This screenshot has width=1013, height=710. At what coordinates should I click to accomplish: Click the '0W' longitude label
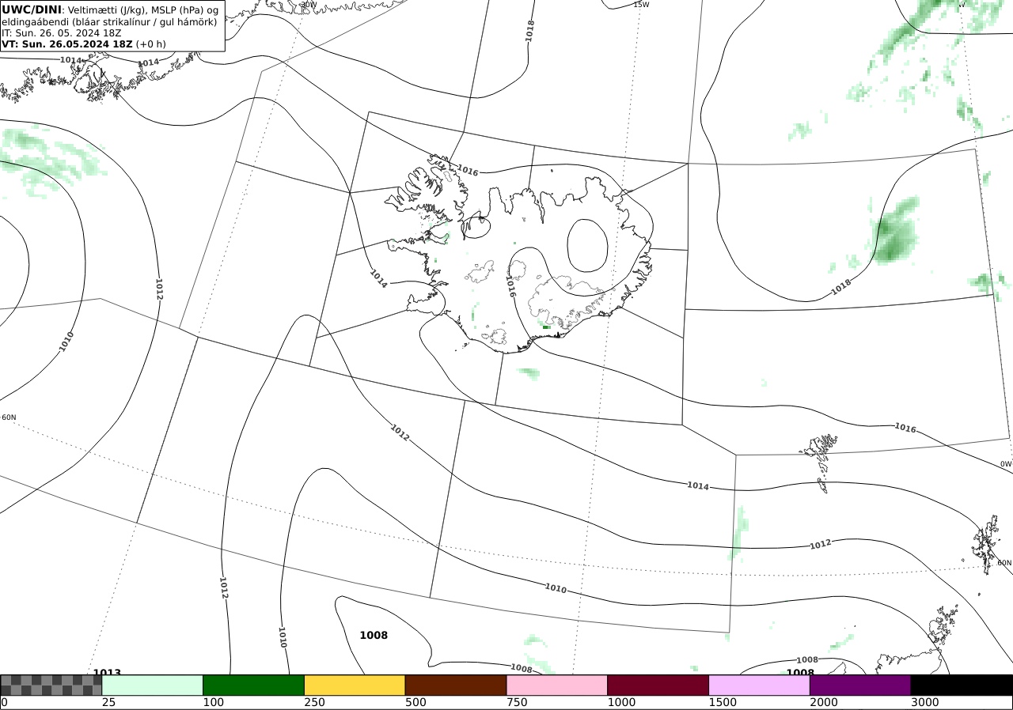pos(1005,464)
